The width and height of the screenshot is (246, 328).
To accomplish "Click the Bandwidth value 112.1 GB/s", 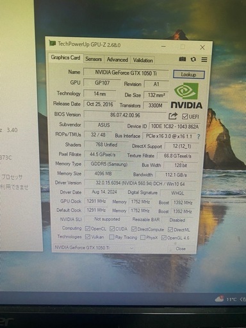I will coord(176,175).
